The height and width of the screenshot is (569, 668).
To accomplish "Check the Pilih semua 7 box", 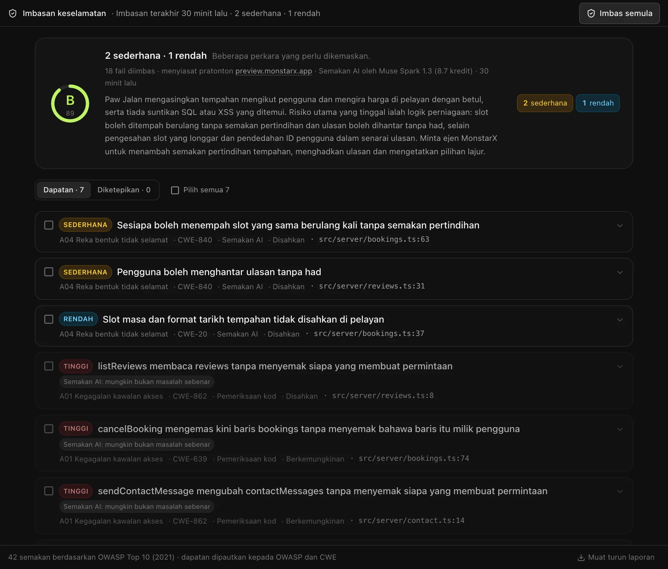I will tap(175, 190).
